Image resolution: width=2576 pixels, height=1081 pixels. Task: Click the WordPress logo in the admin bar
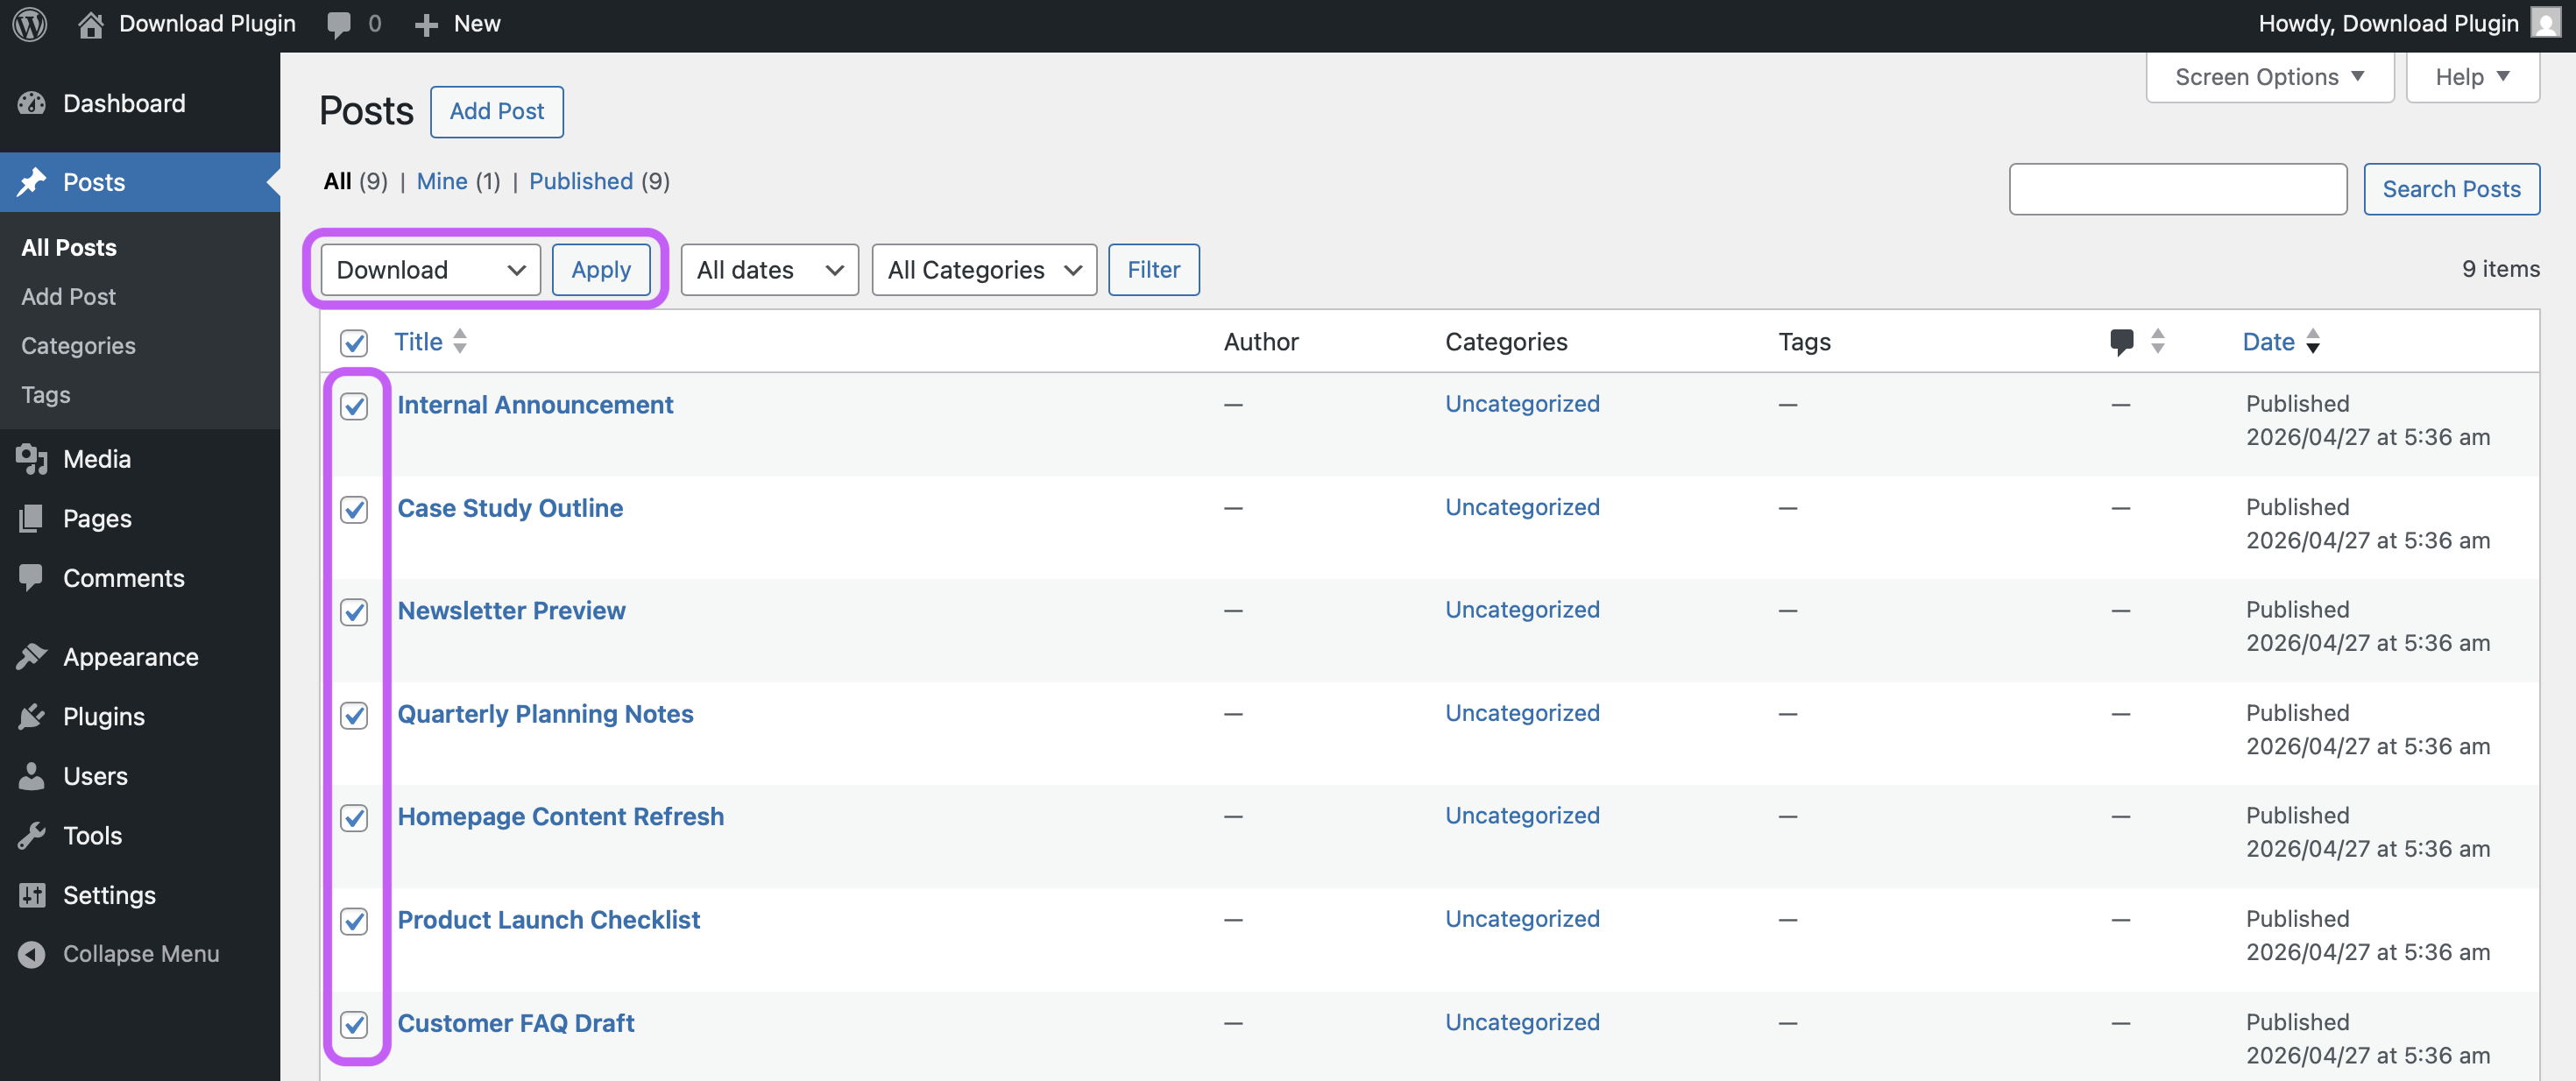[29, 23]
